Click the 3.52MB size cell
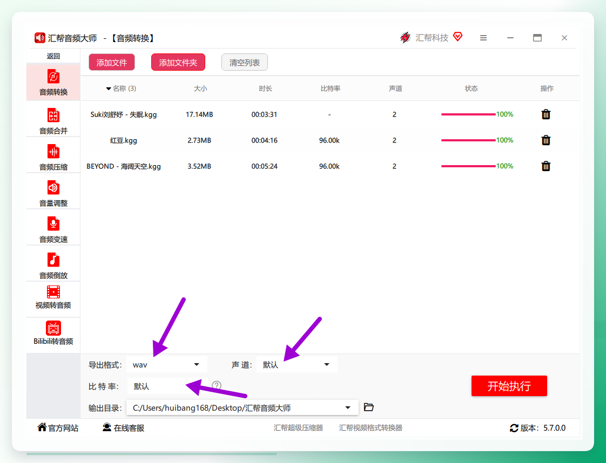Viewport: 606px width, 463px height. tap(199, 166)
